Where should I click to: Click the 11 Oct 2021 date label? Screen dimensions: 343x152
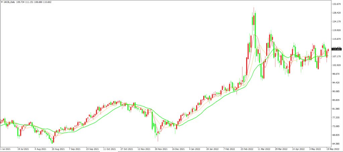click(x=109, y=149)
